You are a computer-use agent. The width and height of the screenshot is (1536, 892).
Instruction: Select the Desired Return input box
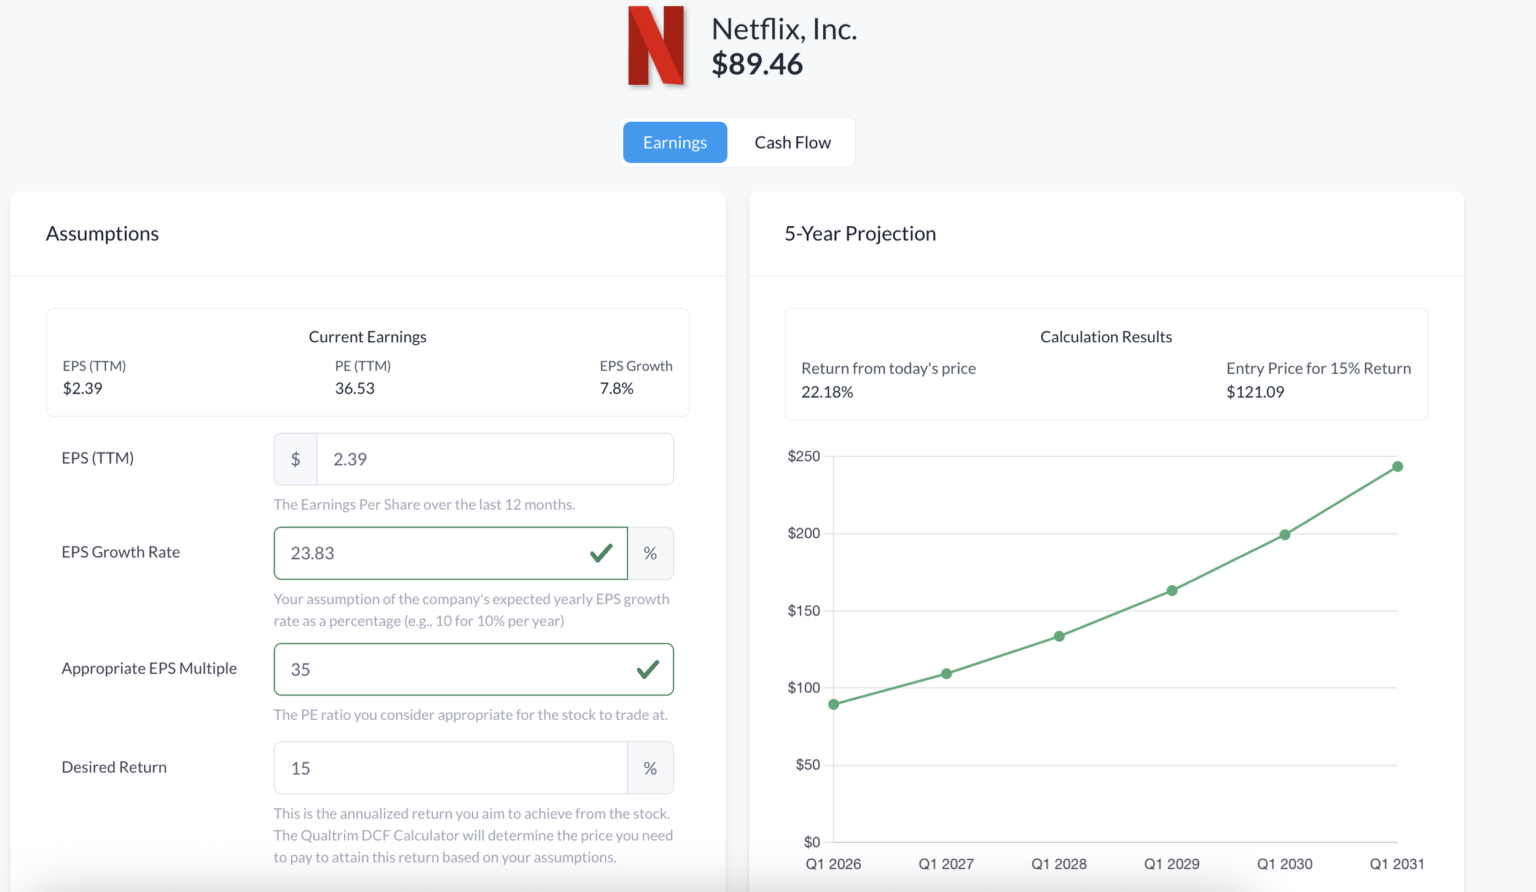(x=450, y=768)
